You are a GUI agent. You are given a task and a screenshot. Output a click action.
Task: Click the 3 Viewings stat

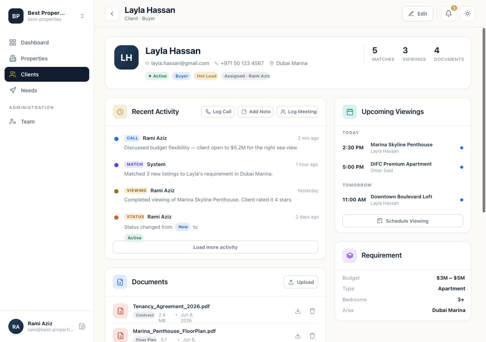click(414, 54)
